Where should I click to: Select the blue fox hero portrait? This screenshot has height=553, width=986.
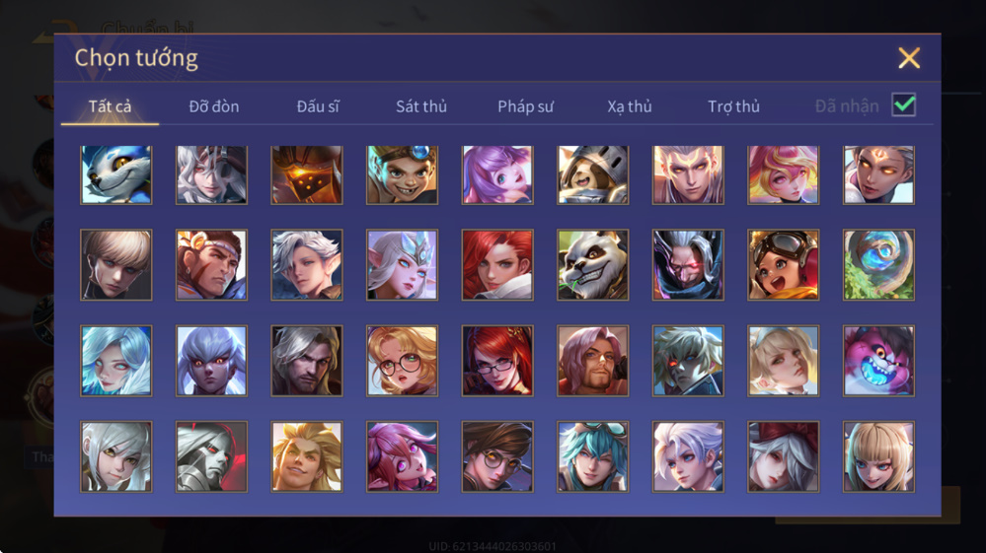tap(115, 175)
